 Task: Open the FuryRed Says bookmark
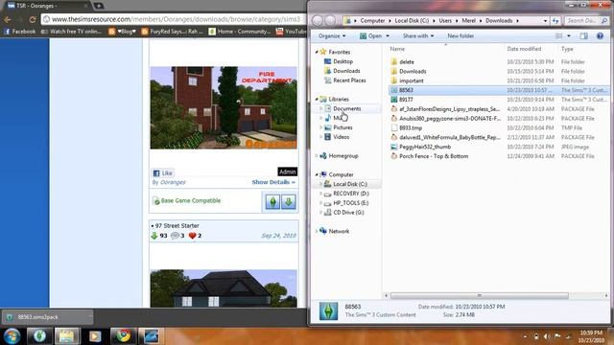[172, 32]
